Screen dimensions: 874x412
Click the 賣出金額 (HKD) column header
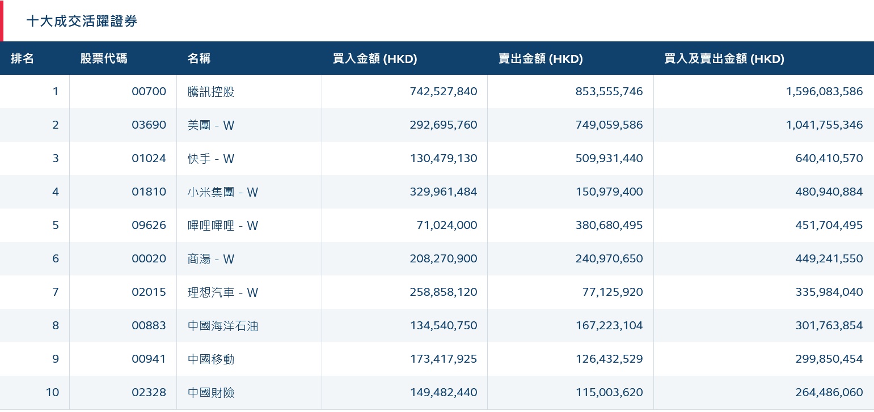pos(541,58)
